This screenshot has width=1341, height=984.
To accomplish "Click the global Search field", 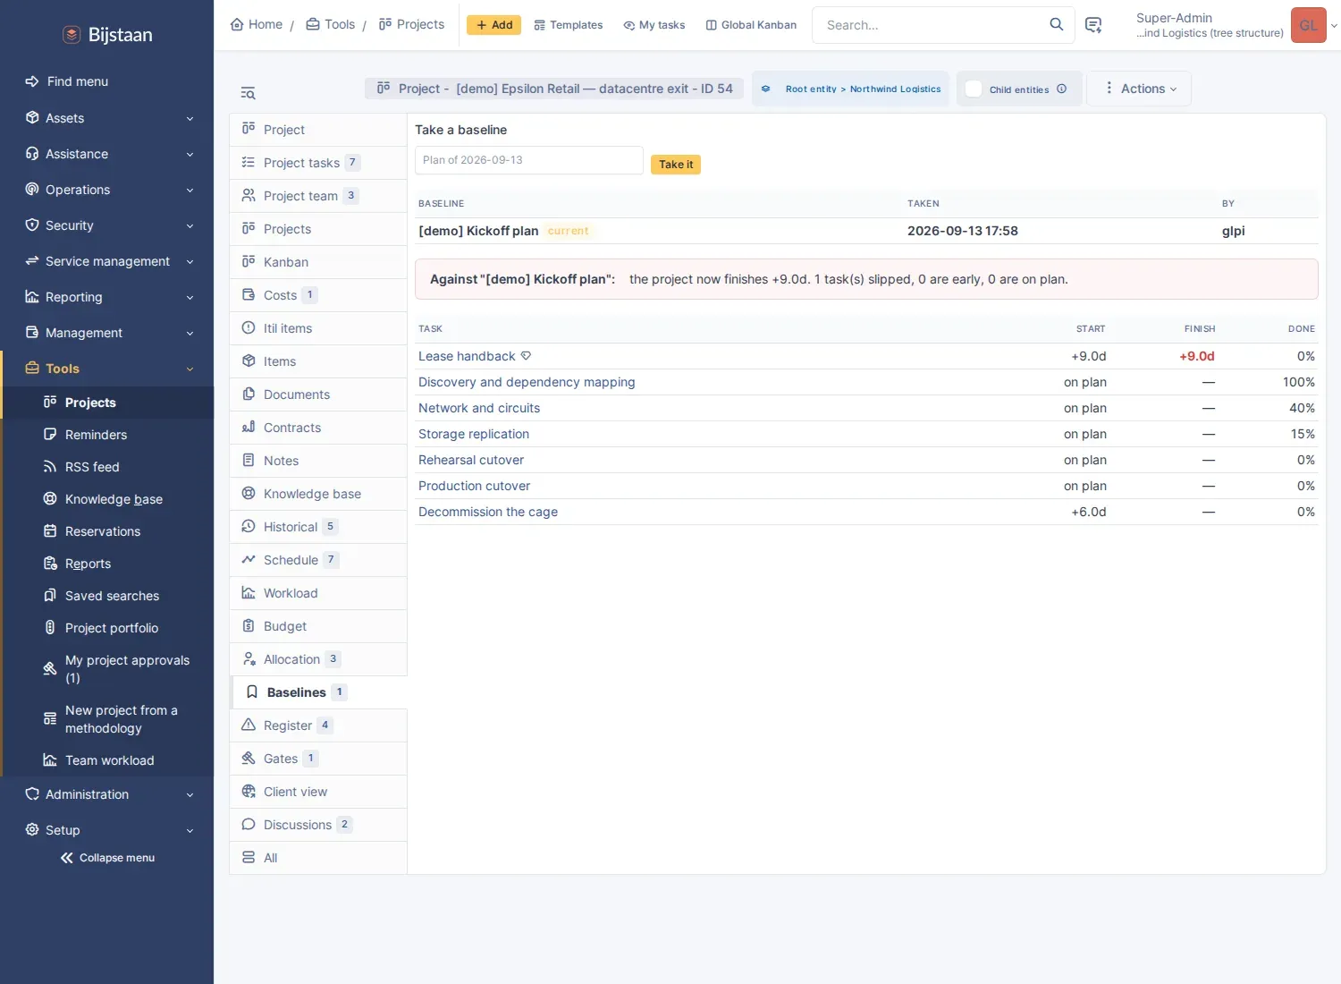I will 930,25.
